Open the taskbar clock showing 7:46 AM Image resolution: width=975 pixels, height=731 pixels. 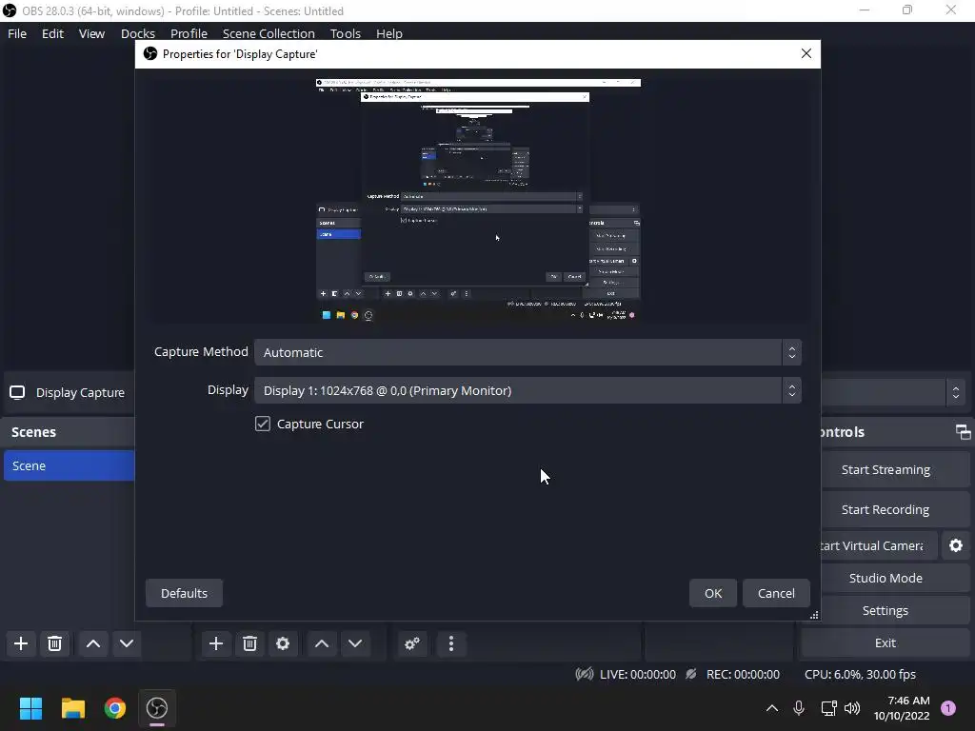[x=903, y=708]
